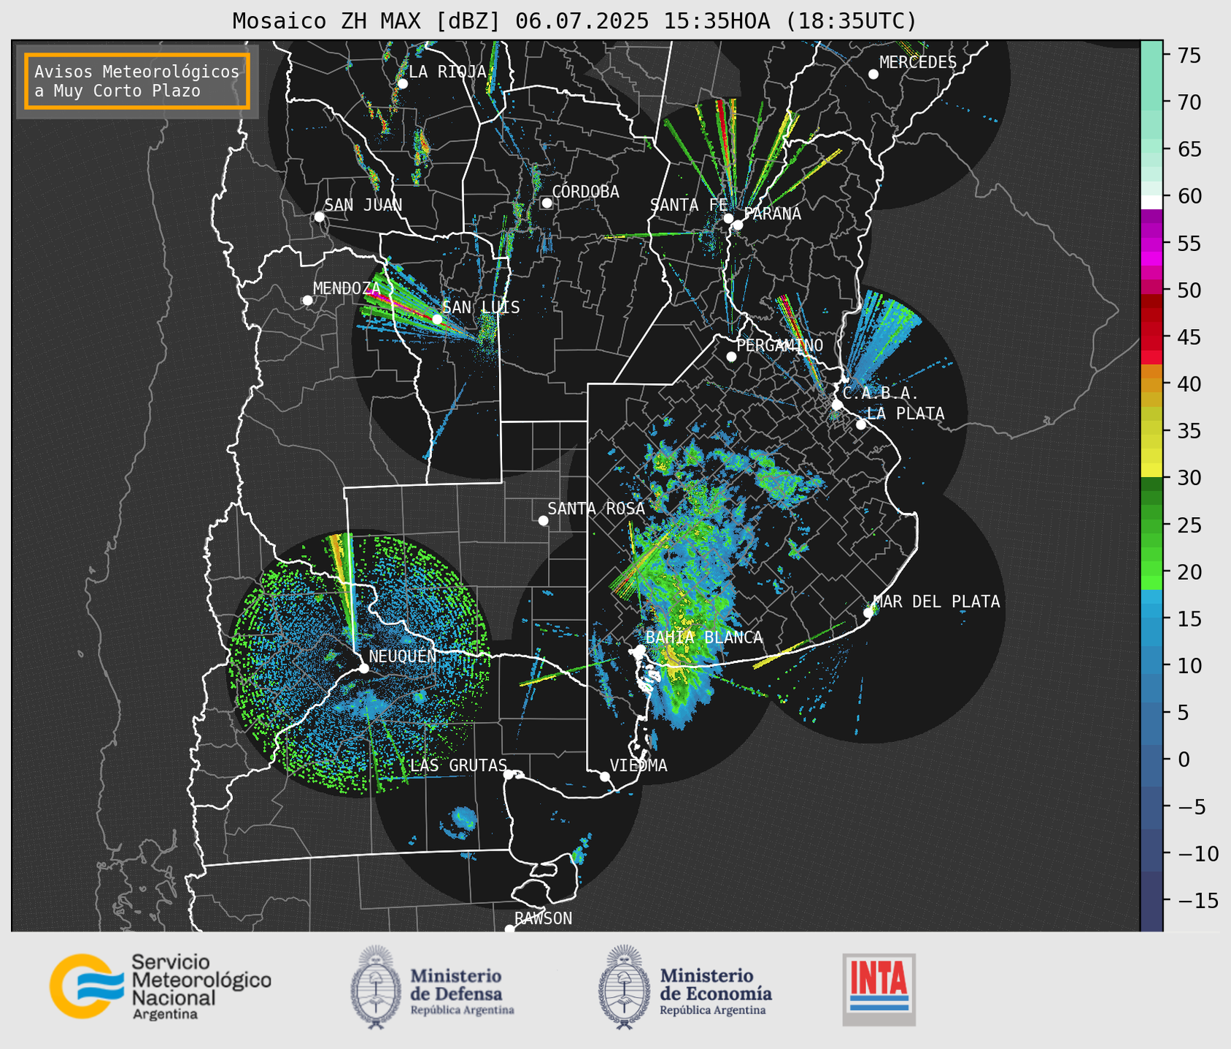Click the 30 dBZ yellow band on colorbar
This screenshot has width=1231, height=1049.
[x=1151, y=471]
